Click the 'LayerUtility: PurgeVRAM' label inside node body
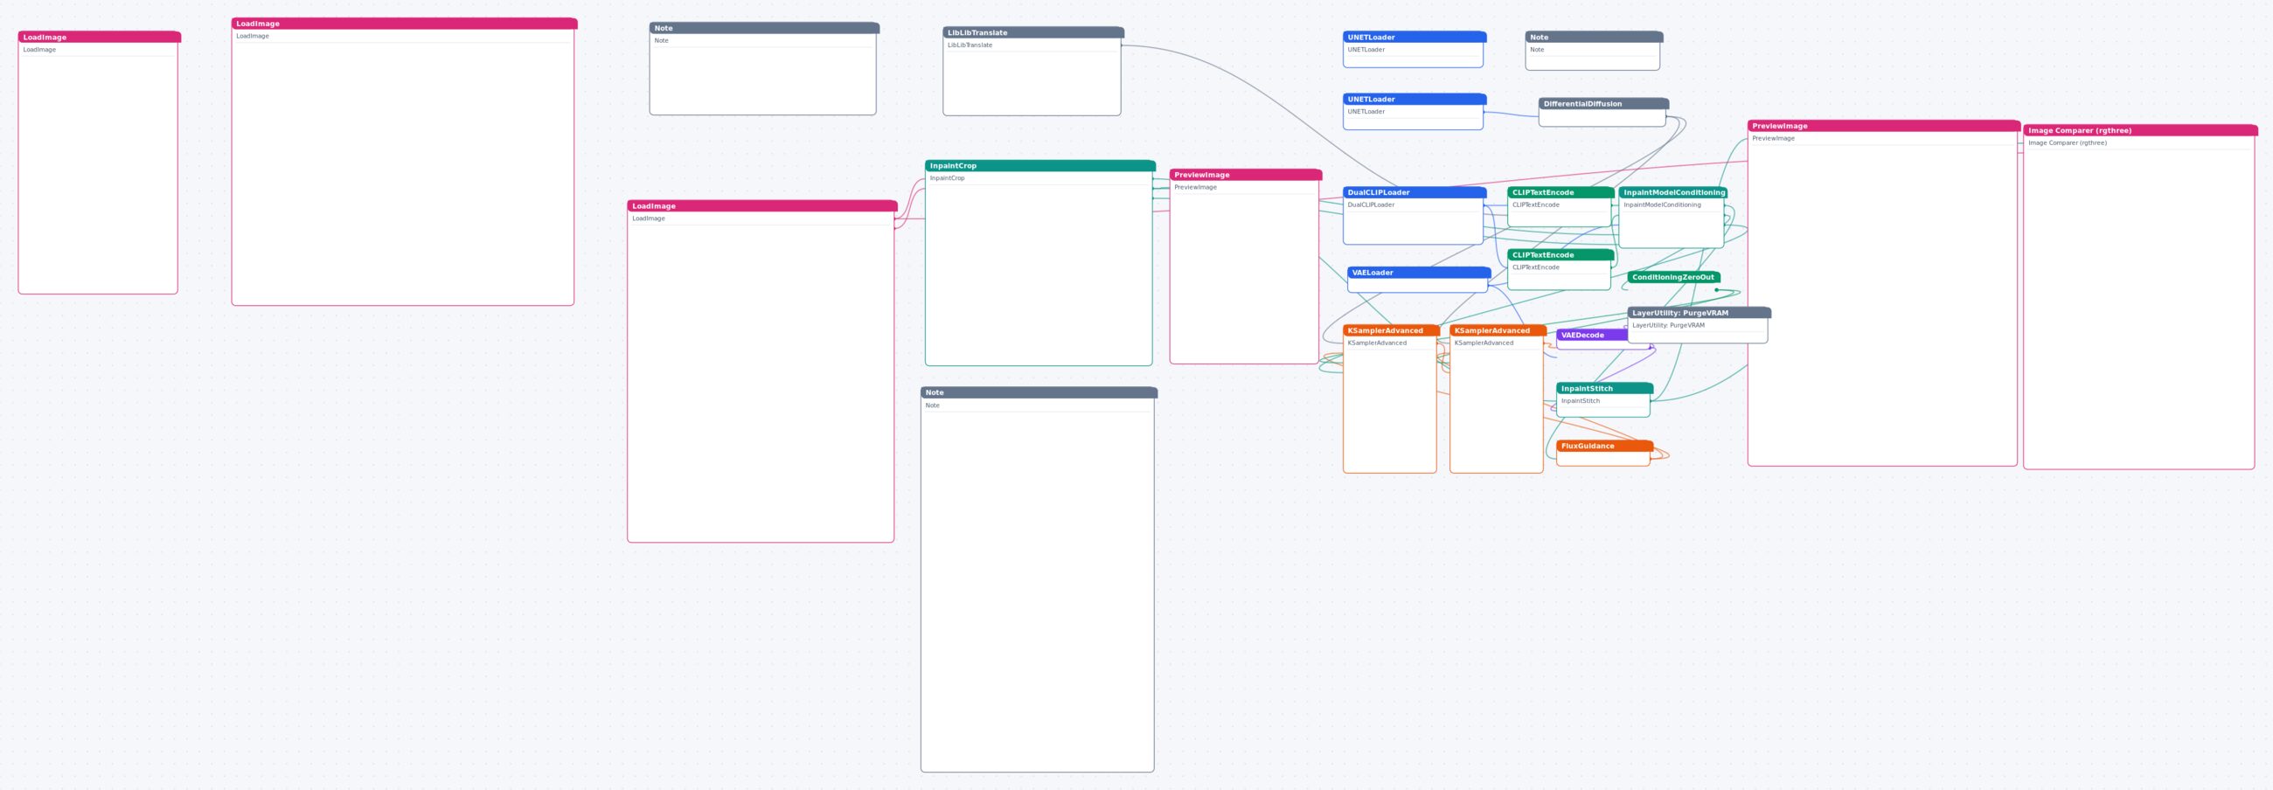Screen dimensions: 2273x790 pyautogui.click(x=1668, y=325)
